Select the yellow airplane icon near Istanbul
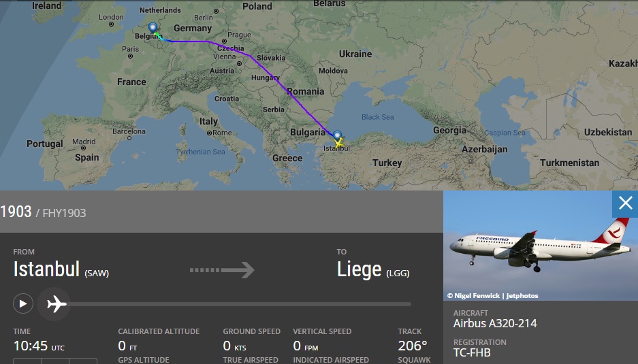Viewport: 638px width, 364px height. [x=338, y=144]
